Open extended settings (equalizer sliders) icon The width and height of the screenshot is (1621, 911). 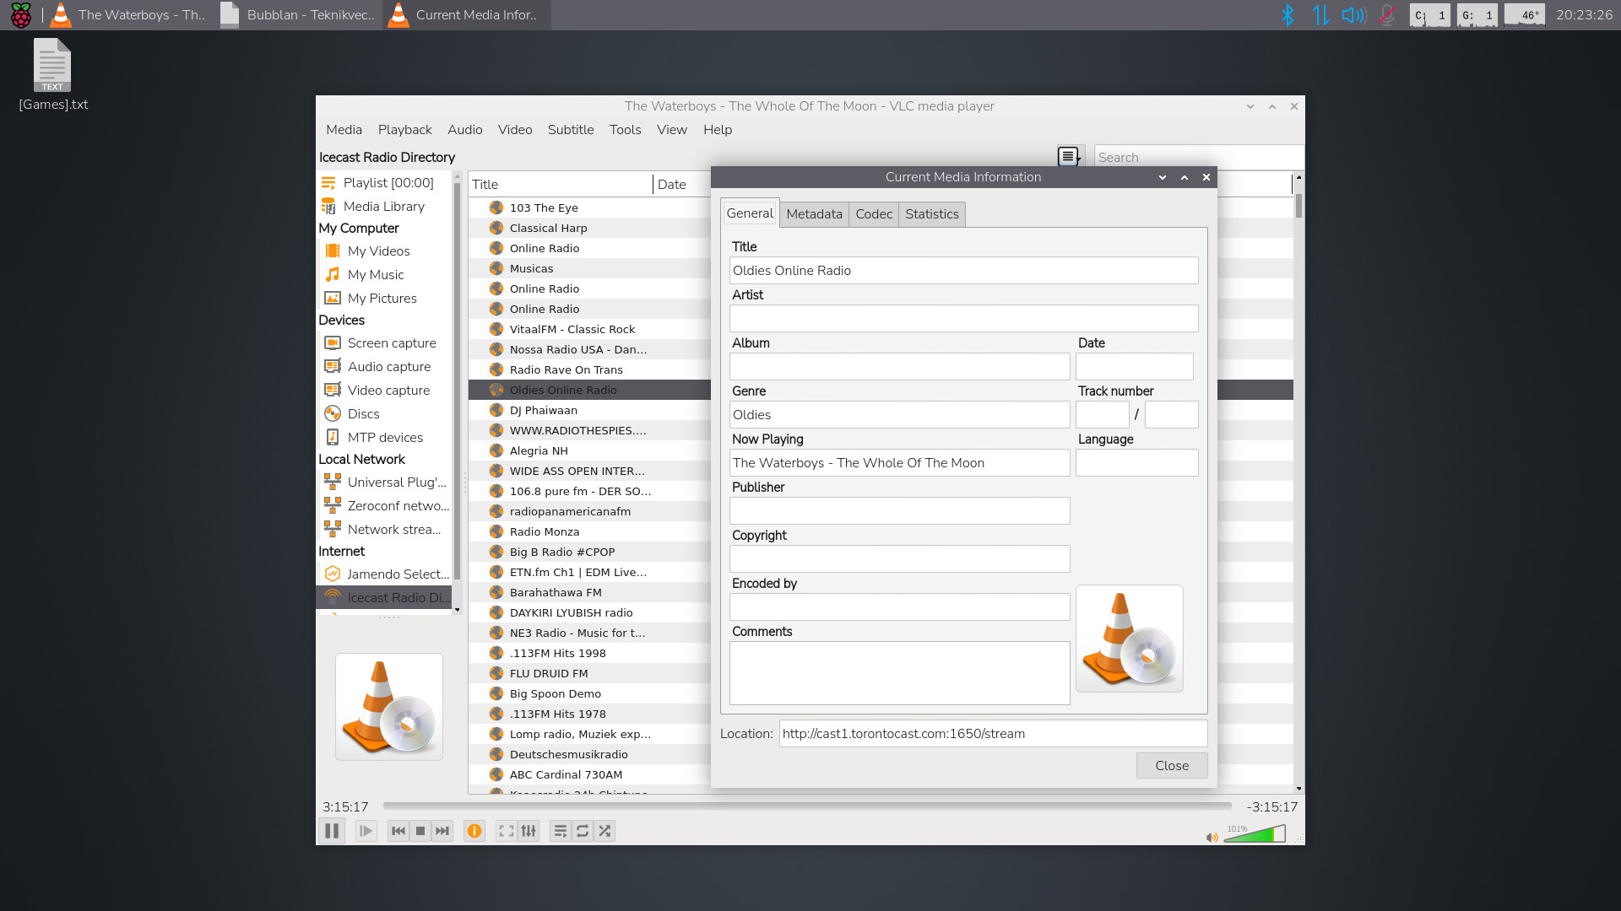click(x=529, y=831)
